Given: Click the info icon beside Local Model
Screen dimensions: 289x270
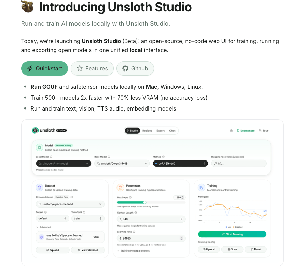Looking at the screenshot, I should (x=51, y=157).
